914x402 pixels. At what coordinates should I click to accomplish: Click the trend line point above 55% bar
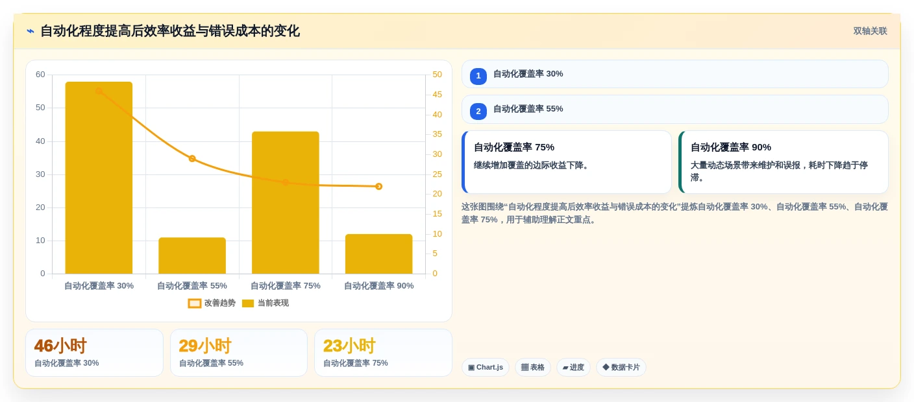click(x=192, y=158)
